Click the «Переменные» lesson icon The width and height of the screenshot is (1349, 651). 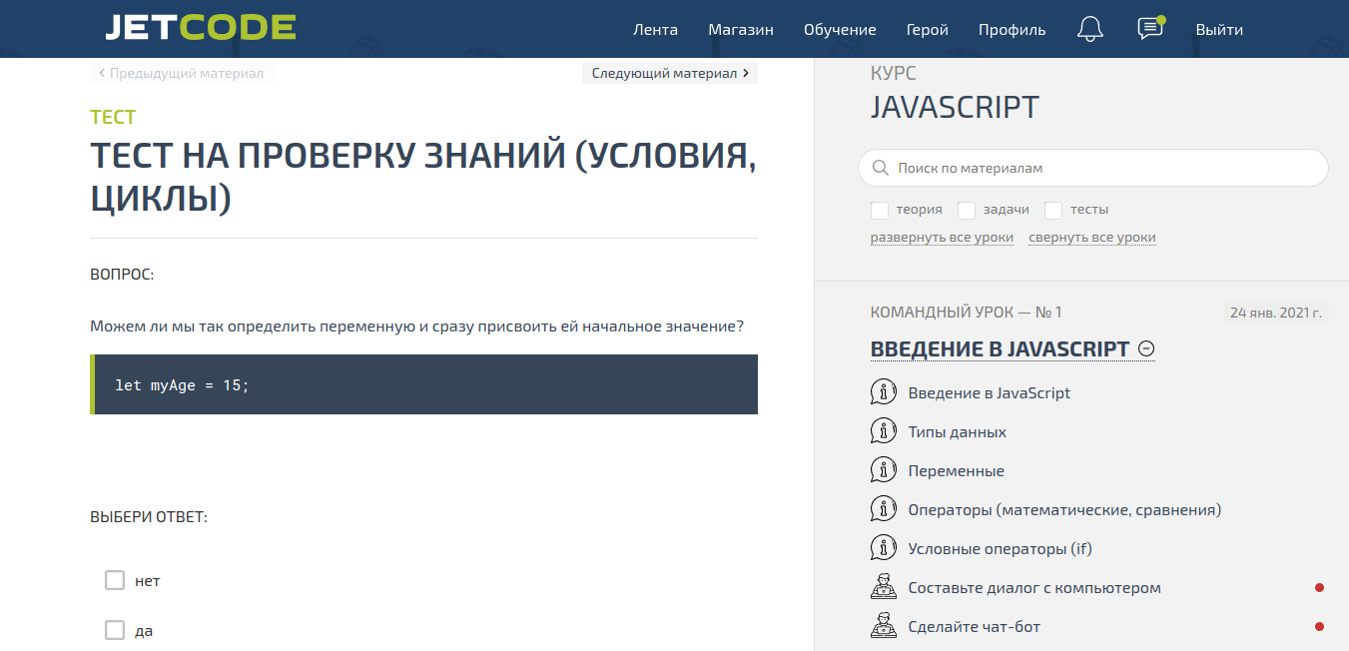coord(884,469)
